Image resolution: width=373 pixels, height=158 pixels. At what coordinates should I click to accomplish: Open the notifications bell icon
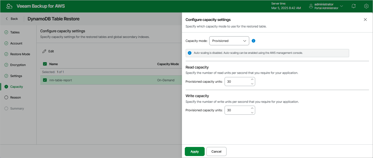coord(353,6)
